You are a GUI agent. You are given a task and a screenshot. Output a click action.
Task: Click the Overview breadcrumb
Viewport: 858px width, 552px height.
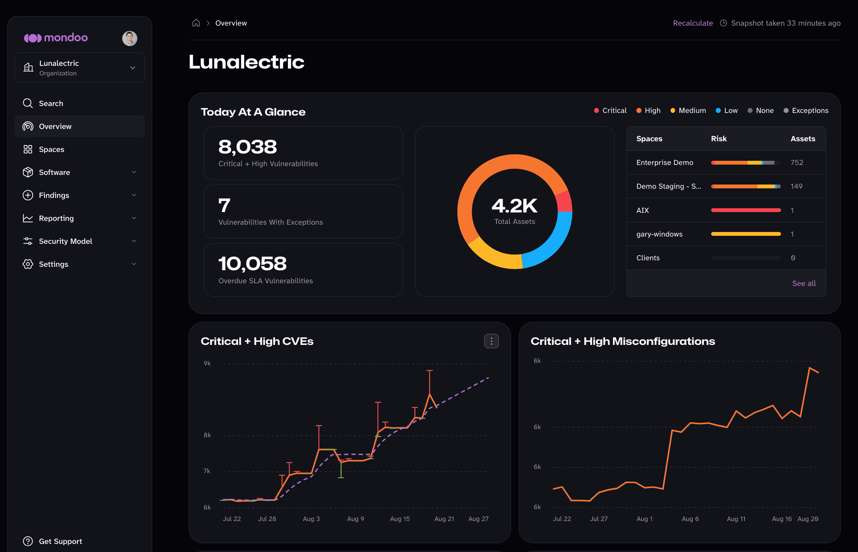(x=231, y=23)
